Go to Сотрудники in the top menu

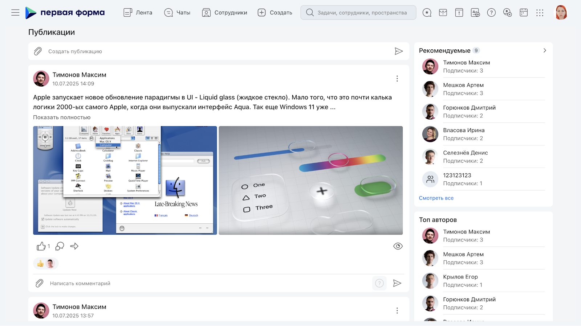pyautogui.click(x=224, y=13)
